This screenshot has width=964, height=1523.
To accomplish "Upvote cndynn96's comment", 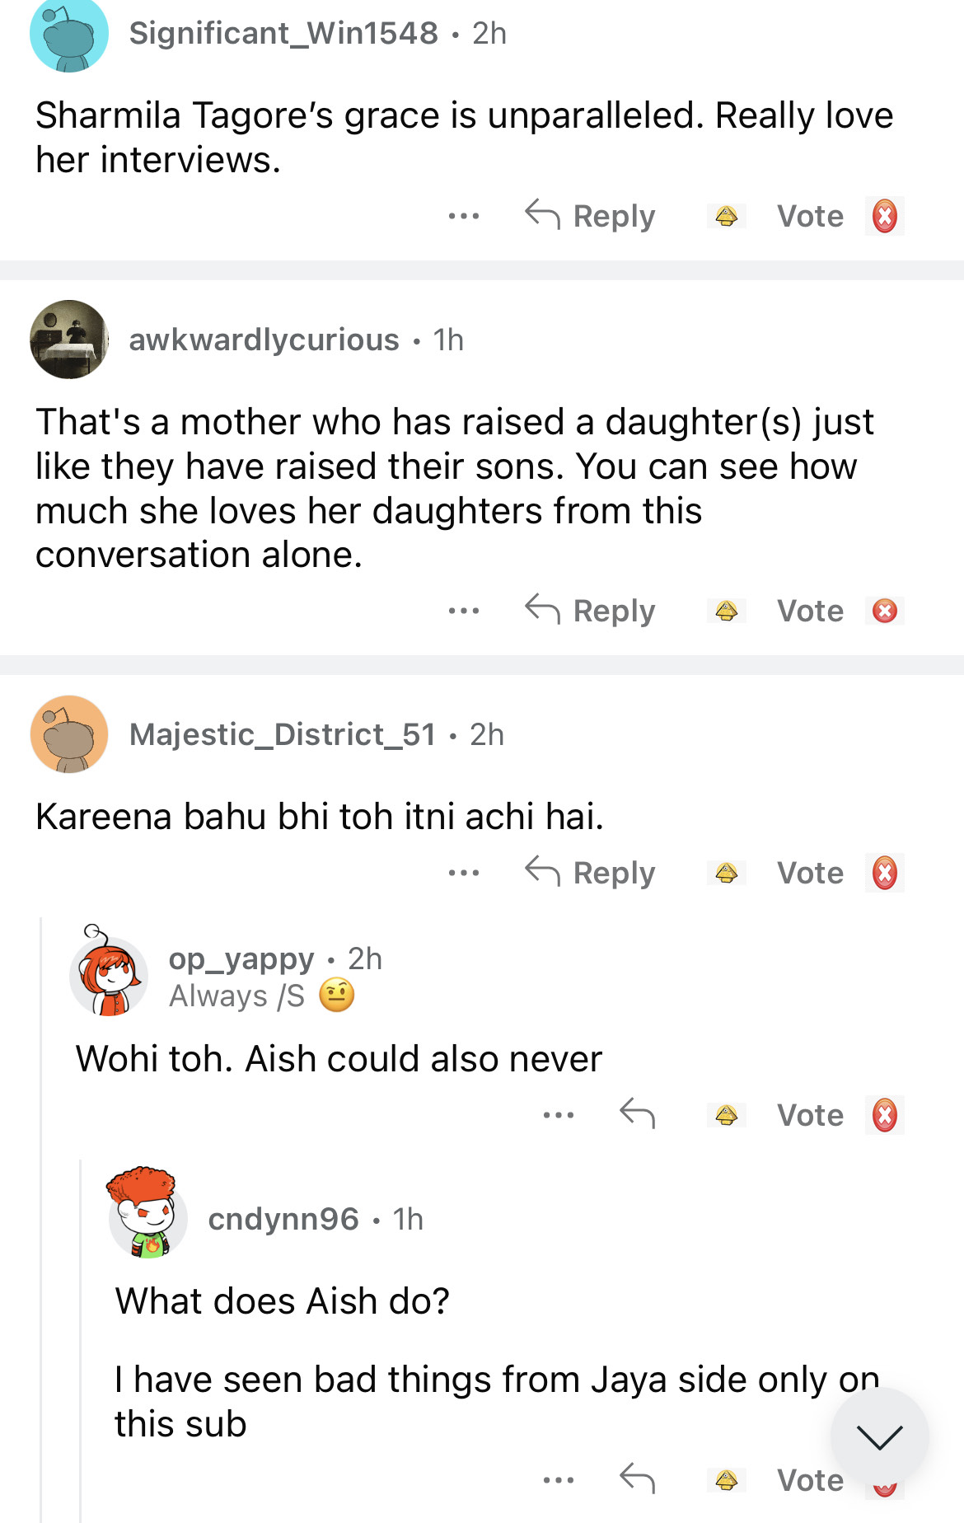I will [726, 1480].
